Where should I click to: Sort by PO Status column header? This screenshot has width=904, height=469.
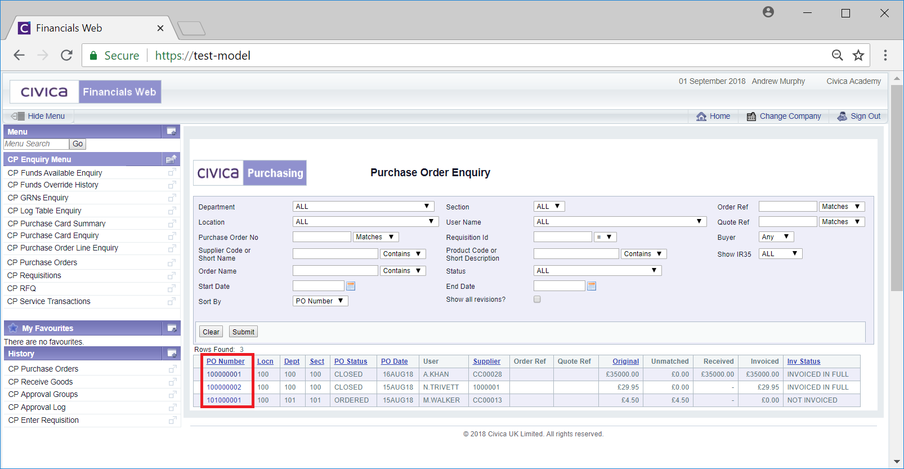(x=351, y=361)
